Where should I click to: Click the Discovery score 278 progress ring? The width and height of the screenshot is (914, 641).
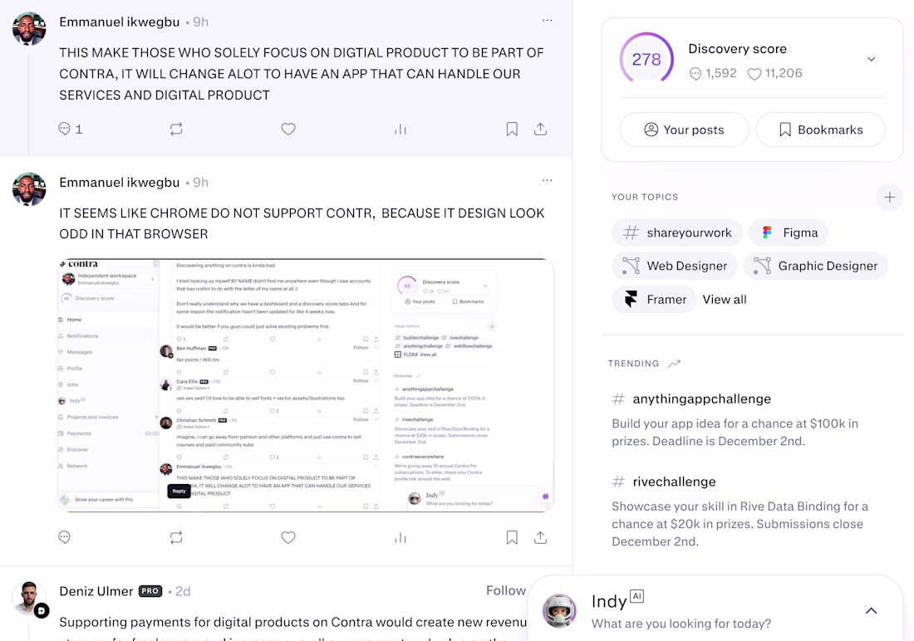pos(646,59)
